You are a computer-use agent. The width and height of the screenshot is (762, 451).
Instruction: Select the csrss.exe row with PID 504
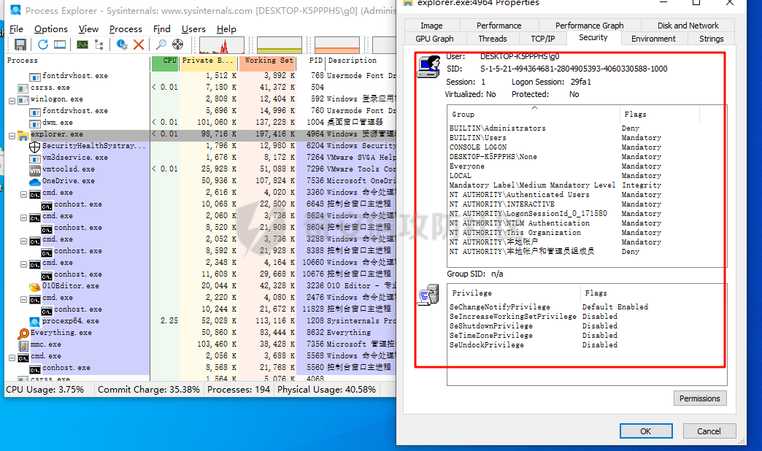[201, 88]
